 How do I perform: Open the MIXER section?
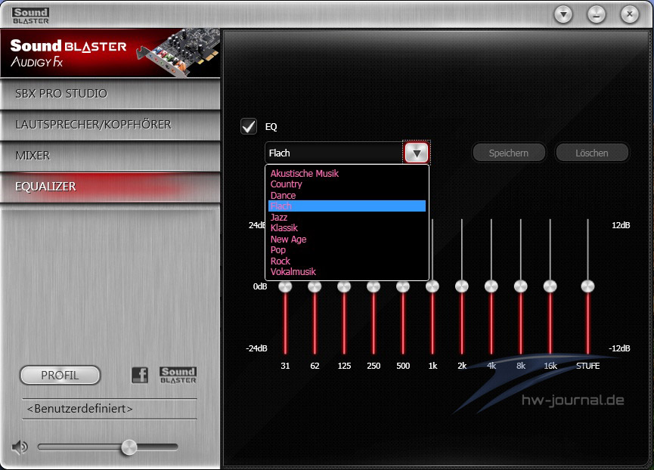click(x=110, y=156)
